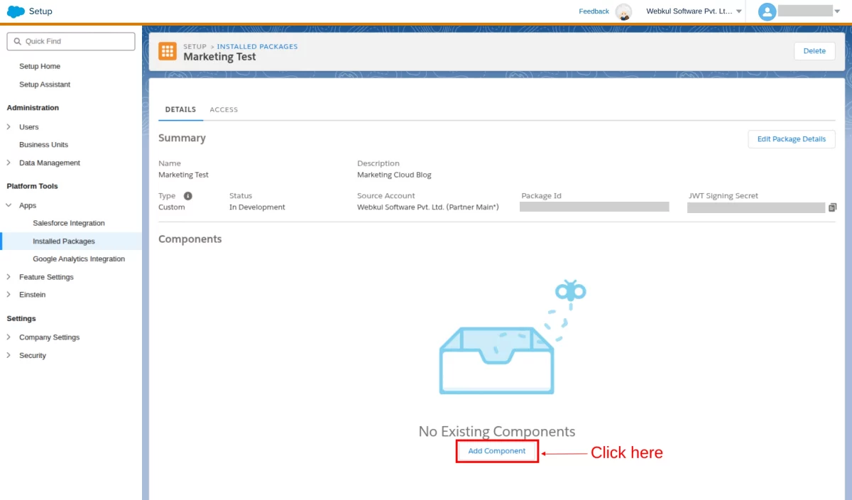The image size is (852, 500).
Task: Expand the Users section in the sidebar
Action: [9, 127]
